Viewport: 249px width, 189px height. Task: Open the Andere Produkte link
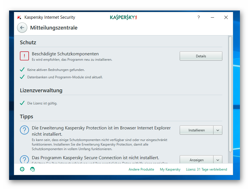point(141,169)
